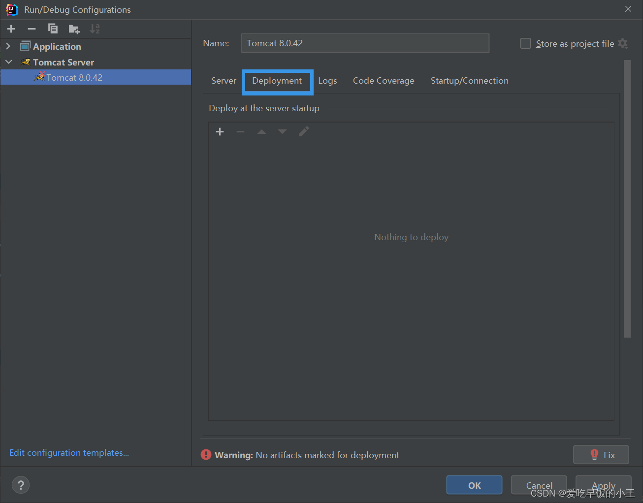Screen dimensions: 643x503
Task: Edit deployment item with pencil icon
Action: [x=304, y=131]
